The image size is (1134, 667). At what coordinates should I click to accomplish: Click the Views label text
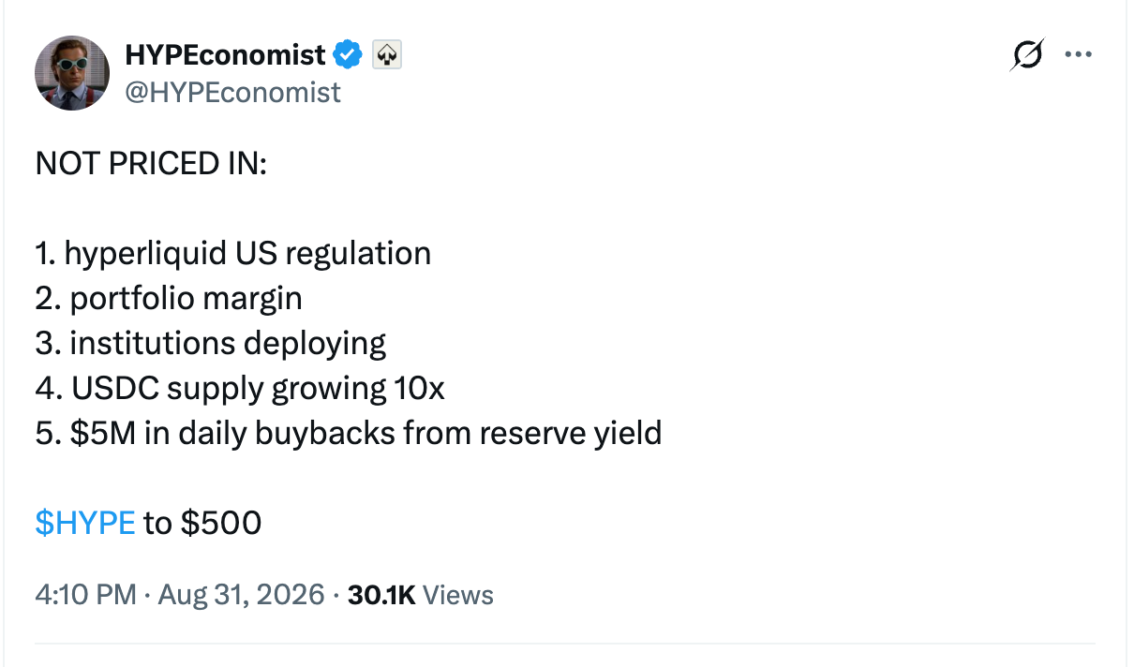coord(457,595)
